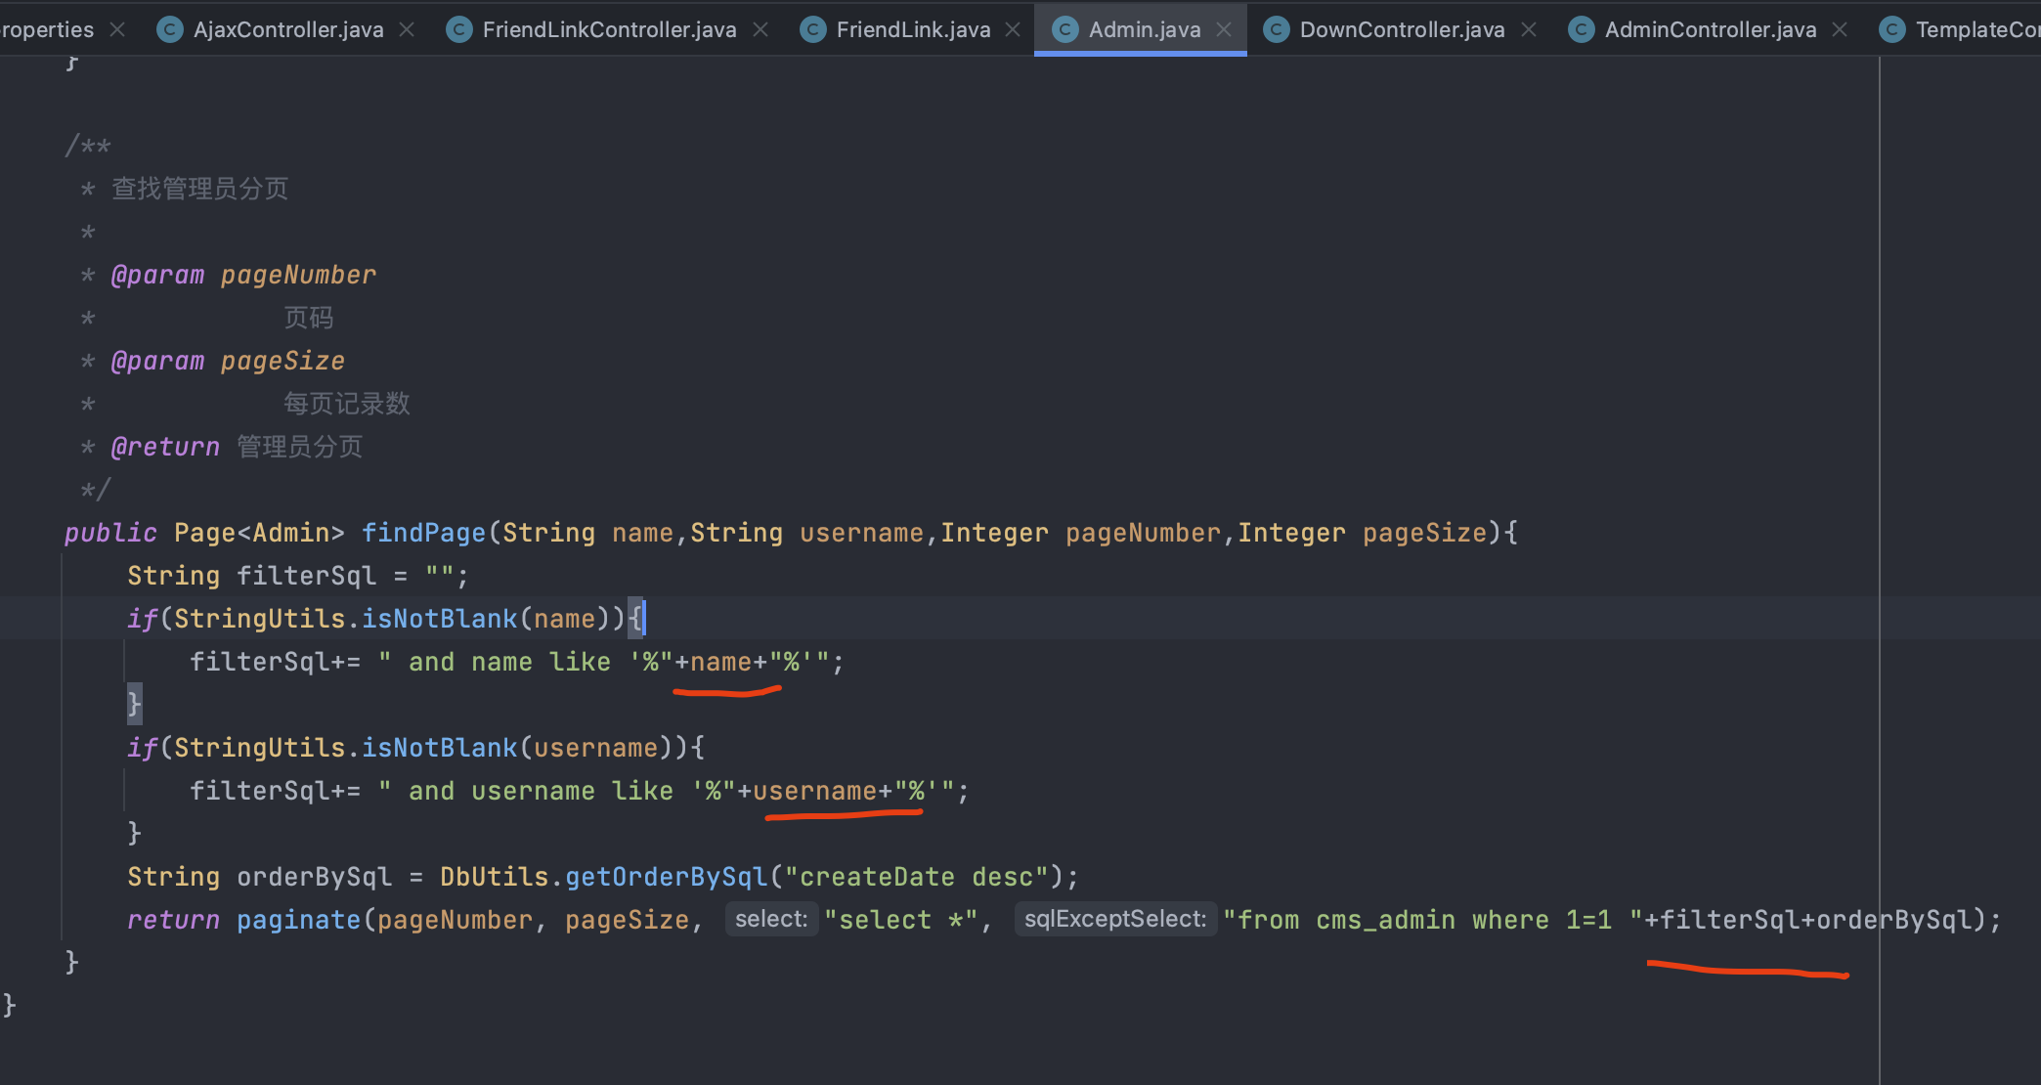Click the 'sqlExceptSelect:' parameter hint
This screenshot has height=1085, width=2041.
point(1115,919)
